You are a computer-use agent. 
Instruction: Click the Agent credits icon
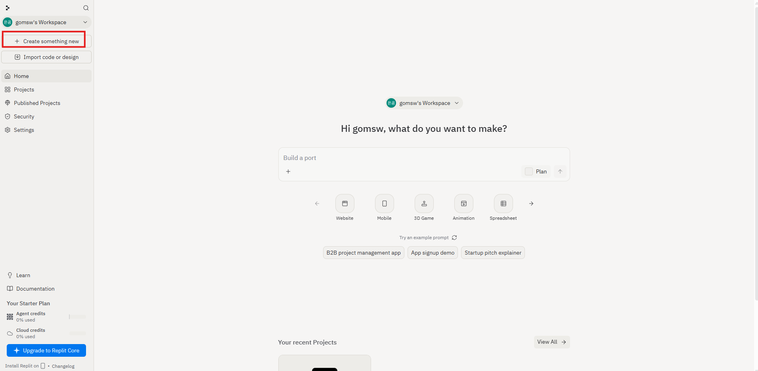tap(10, 317)
